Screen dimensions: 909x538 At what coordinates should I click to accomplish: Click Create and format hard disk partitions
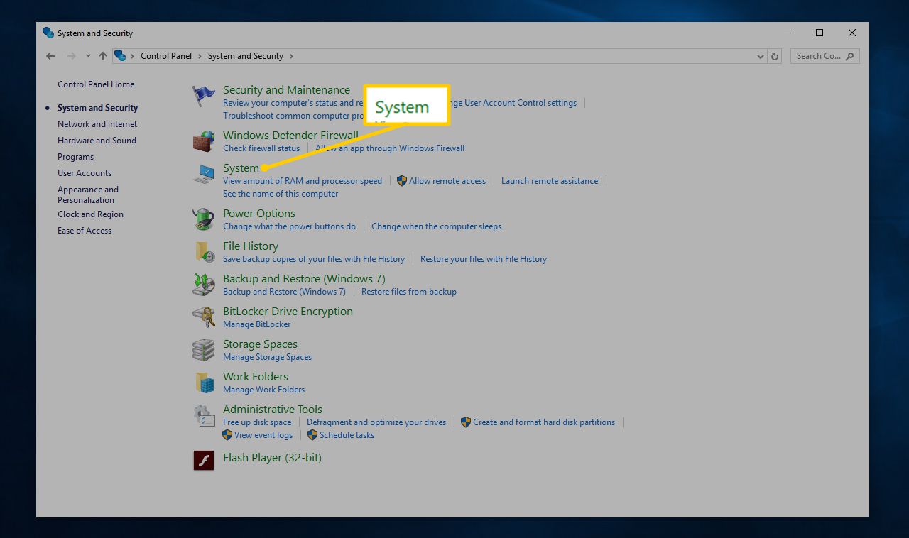pos(544,422)
